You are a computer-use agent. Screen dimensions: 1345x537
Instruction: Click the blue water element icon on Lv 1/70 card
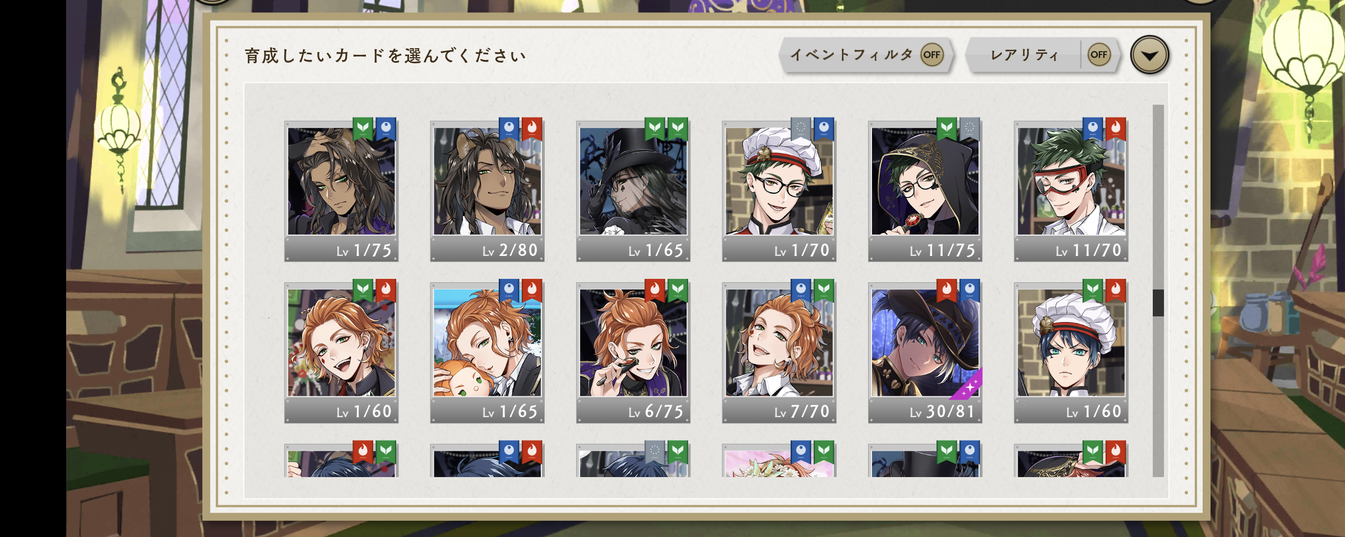(x=824, y=129)
